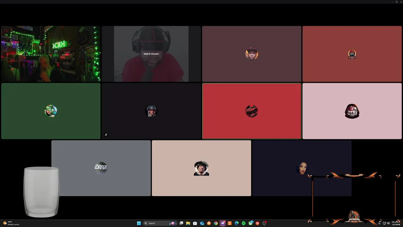Click the hat-wearing avatar in the beige tile
The image size is (403, 227).
201,168
